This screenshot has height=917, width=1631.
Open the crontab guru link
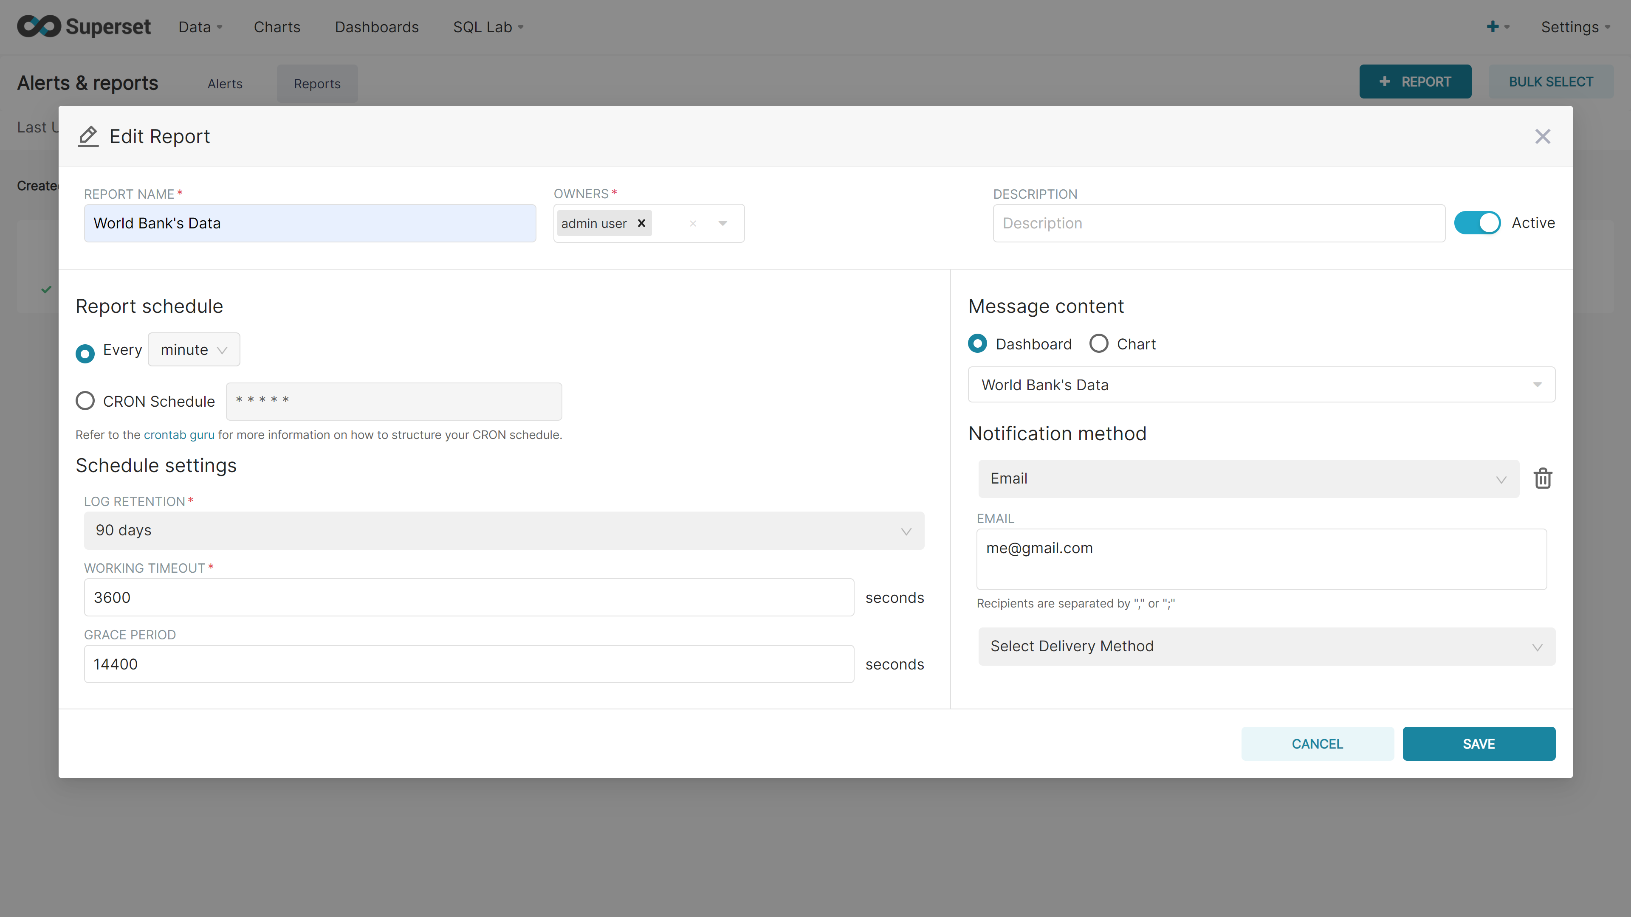click(x=178, y=435)
